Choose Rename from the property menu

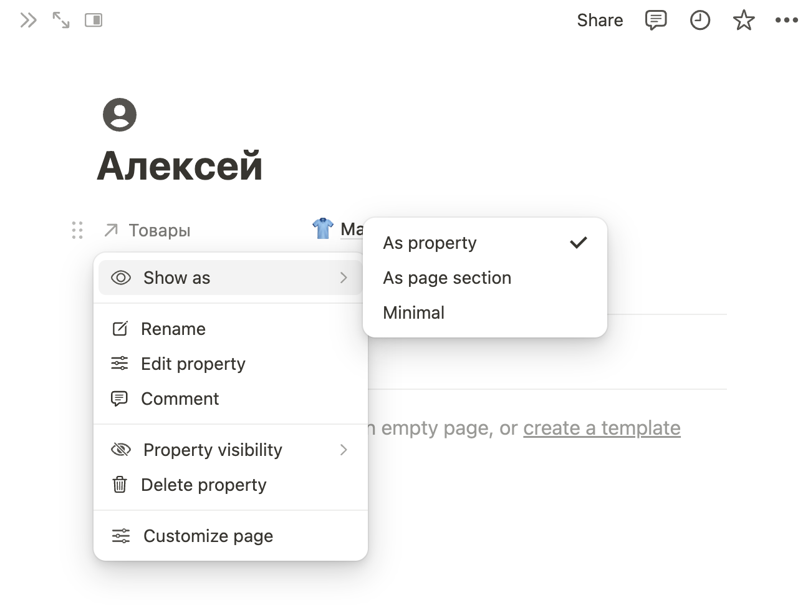173,329
